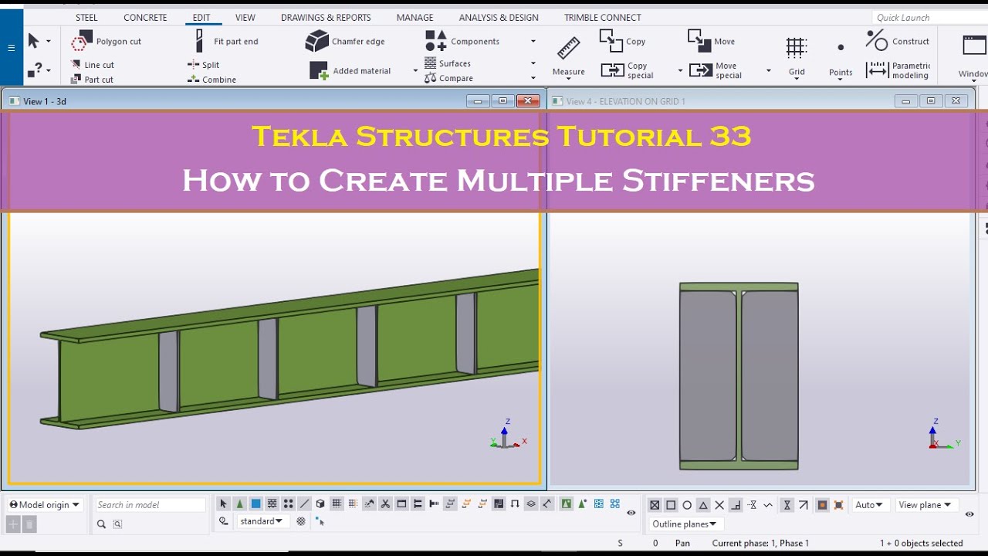The width and height of the screenshot is (988, 556).
Task: Click the '1 + 0 objects selected' status text
Action: [x=921, y=544]
